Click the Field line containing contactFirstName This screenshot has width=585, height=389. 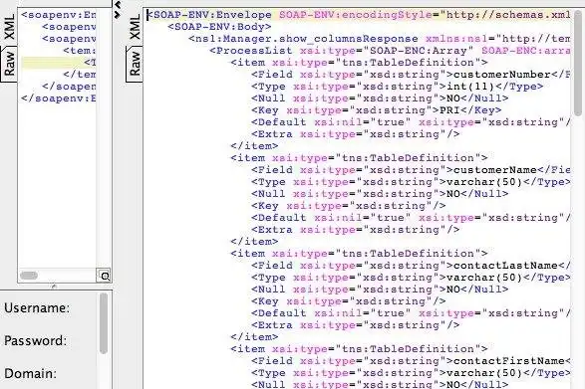pyautogui.click(x=411, y=361)
